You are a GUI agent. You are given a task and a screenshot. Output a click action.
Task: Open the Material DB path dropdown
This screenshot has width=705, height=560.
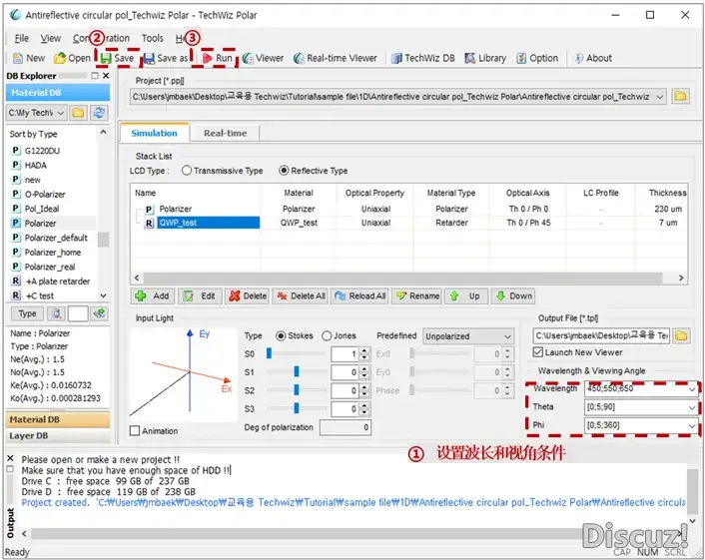(x=61, y=113)
